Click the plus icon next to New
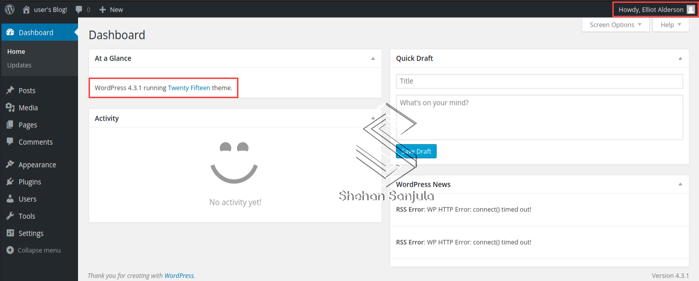 [x=102, y=10]
